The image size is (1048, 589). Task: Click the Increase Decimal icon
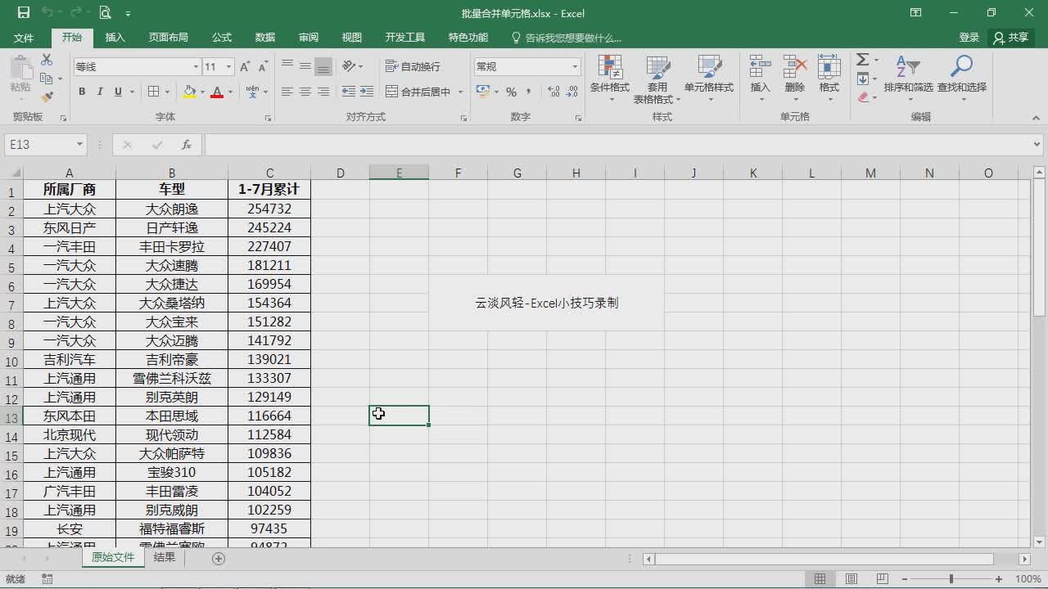(x=553, y=92)
